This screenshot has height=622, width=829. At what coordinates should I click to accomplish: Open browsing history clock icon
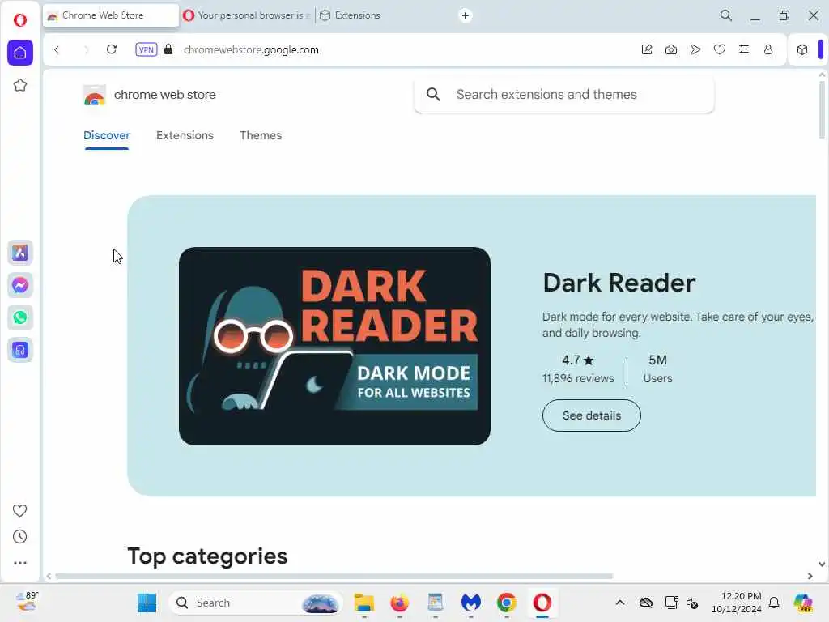(x=19, y=537)
